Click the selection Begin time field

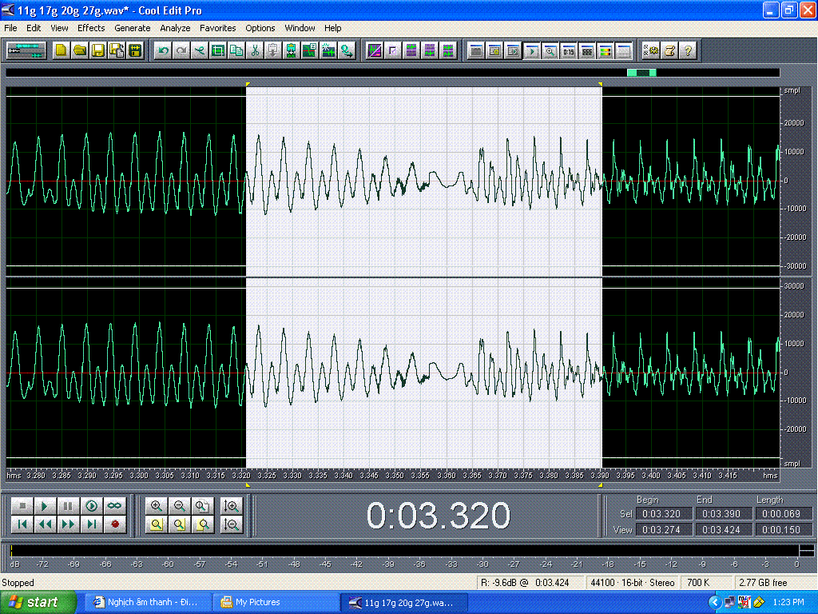tap(661, 513)
